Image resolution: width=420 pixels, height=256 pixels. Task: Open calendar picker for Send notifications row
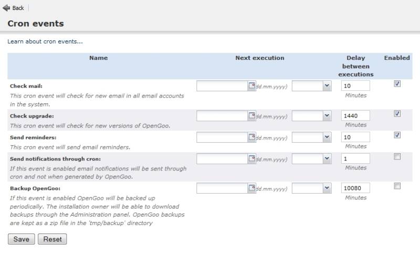tap(252, 158)
